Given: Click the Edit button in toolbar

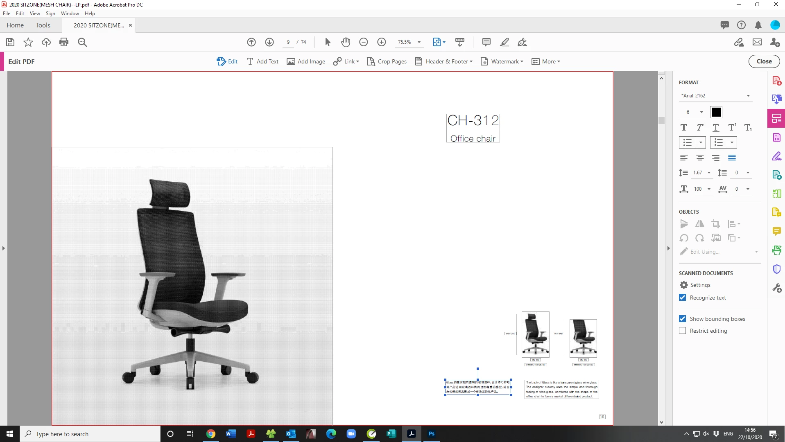Looking at the screenshot, I should click(227, 61).
